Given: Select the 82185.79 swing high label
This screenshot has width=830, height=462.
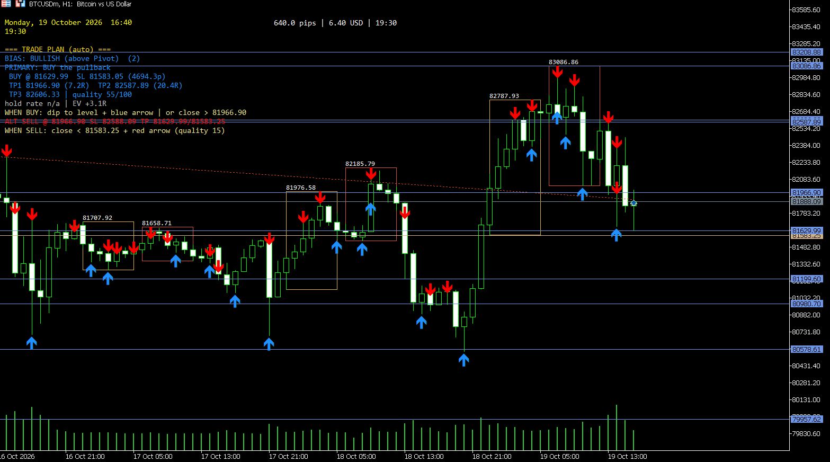Looking at the screenshot, I should [360, 164].
